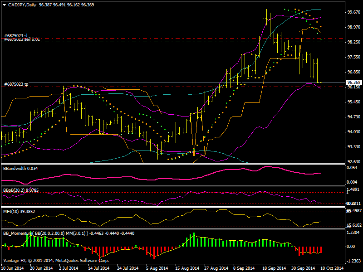363x272 pixels.
Task: Click the #6875023 sell 0.01 order label
Action: click(22, 39)
